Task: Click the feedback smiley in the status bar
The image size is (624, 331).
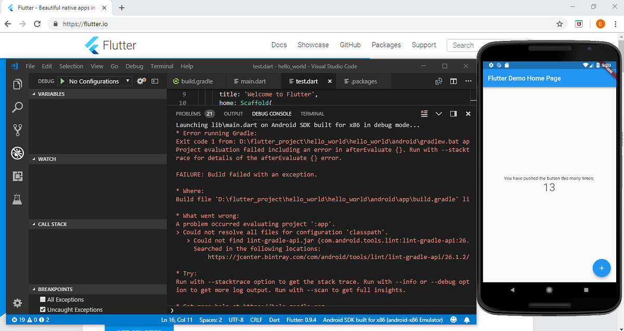Action: [x=452, y=320]
